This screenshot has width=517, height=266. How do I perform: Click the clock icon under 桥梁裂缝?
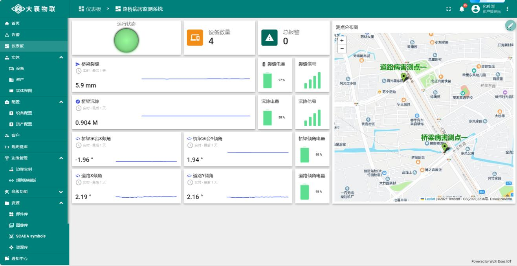point(78,71)
